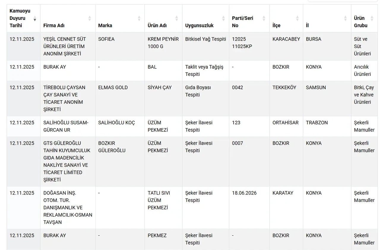Click Gıda Boyası Tespiti cell
The image size is (380, 250).
click(x=198, y=91)
